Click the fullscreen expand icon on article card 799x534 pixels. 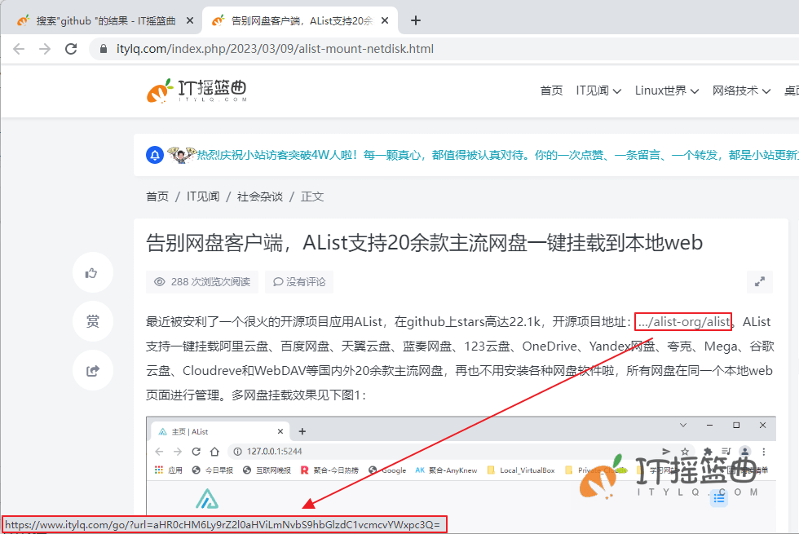(x=759, y=281)
